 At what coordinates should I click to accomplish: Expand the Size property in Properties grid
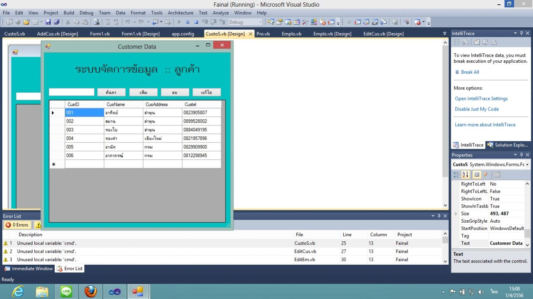[456, 214]
